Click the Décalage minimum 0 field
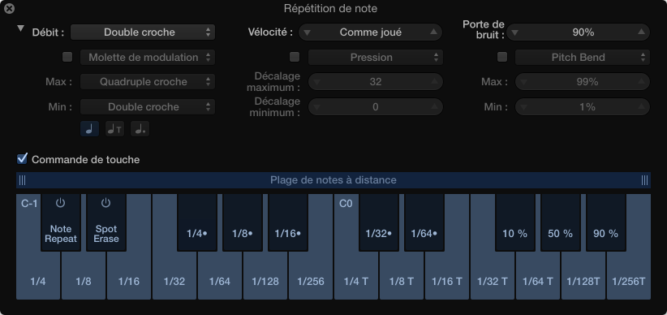This screenshot has width=667, height=315. [376, 107]
